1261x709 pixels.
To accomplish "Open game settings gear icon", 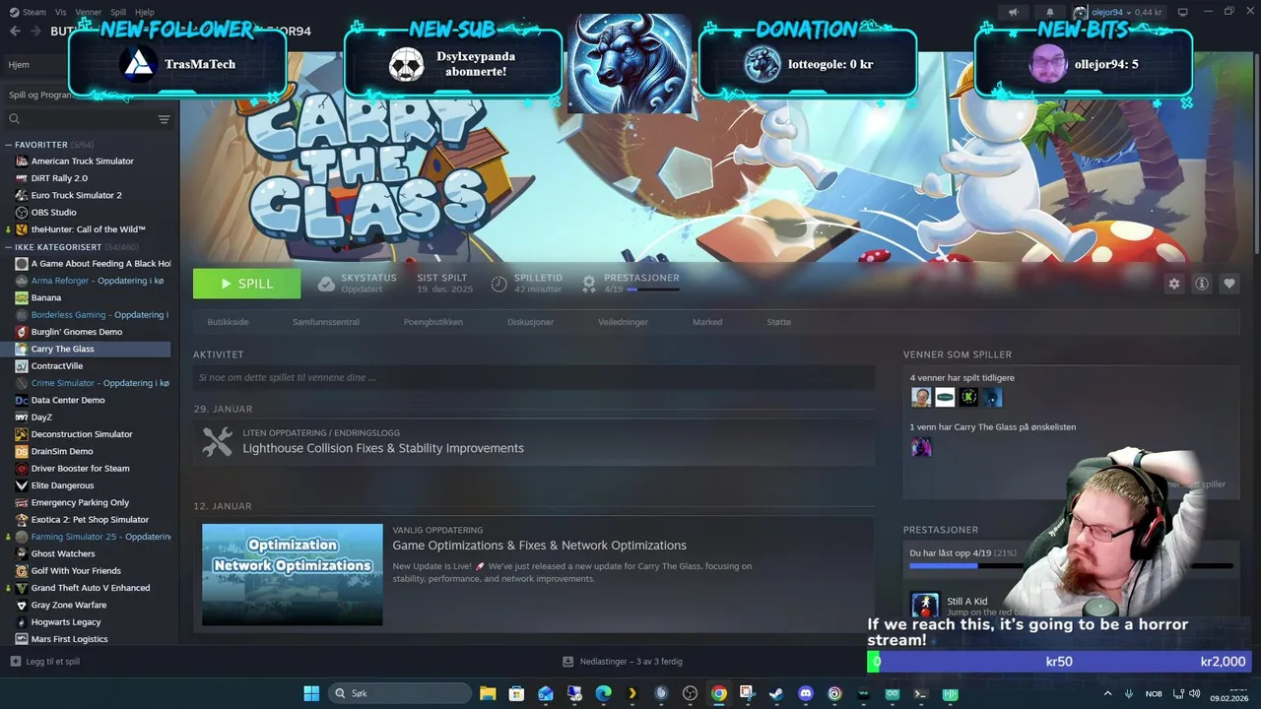I will 1174,284.
